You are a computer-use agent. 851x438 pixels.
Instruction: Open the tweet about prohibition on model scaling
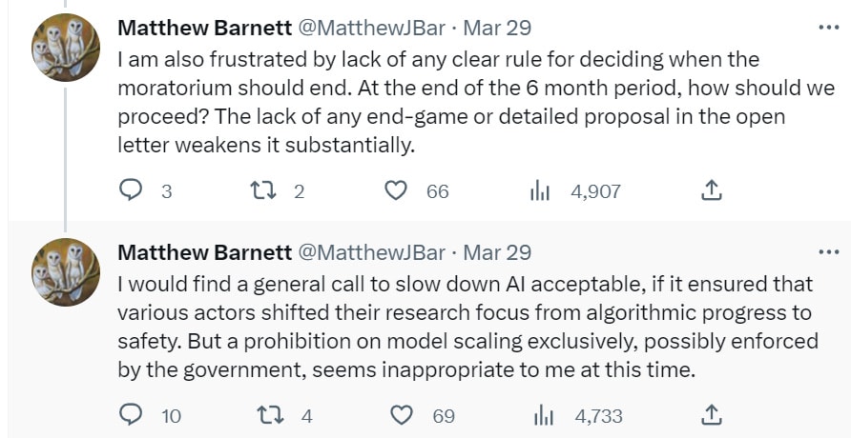[467, 327]
